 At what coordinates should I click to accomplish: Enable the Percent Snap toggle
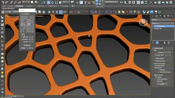(94, 2)
